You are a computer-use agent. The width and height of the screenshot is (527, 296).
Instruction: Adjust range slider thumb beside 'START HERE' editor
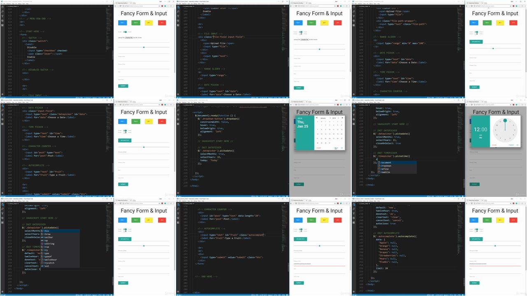(x=144, y=47)
